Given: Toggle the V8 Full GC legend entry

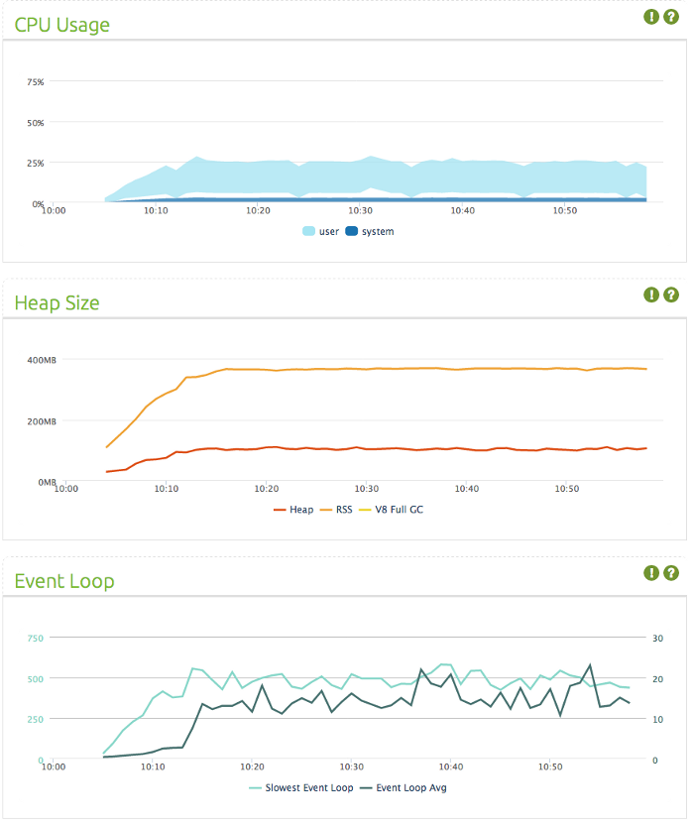Looking at the screenshot, I should pos(390,510).
